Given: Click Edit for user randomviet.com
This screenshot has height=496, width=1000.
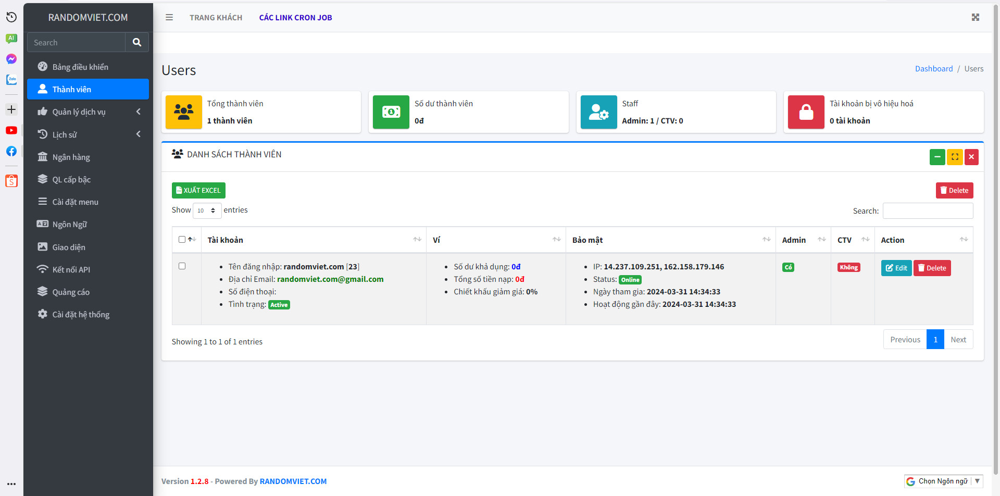Looking at the screenshot, I should (896, 268).
